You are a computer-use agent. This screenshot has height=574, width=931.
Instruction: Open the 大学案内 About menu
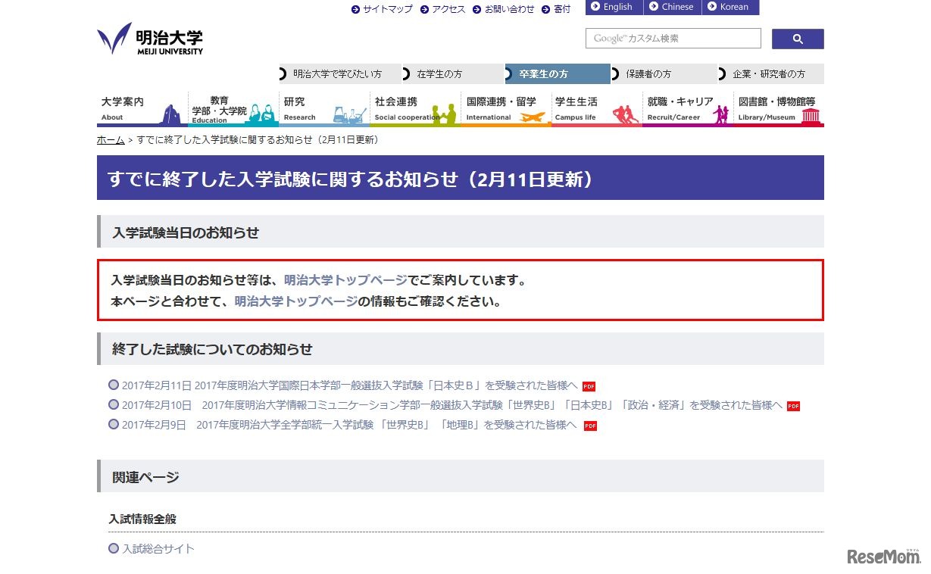click(142, 109)
